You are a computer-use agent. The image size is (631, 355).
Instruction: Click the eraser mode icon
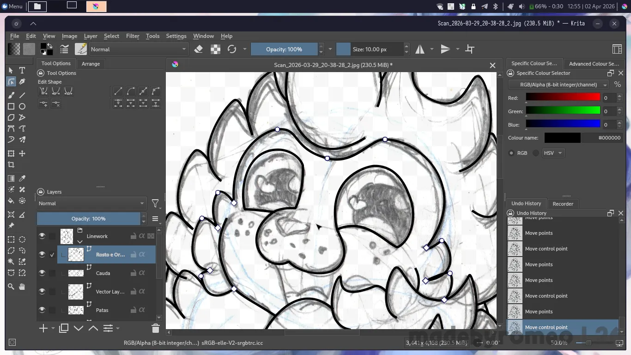(x=199, y=49)
